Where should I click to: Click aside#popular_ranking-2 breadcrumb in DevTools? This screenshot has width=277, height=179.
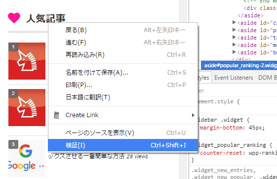click(239, 65)
